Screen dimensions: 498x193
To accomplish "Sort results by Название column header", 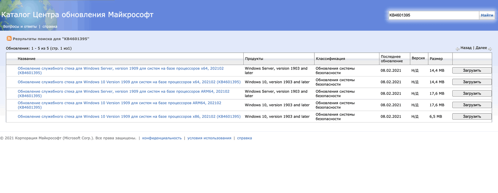I will 27,59.
